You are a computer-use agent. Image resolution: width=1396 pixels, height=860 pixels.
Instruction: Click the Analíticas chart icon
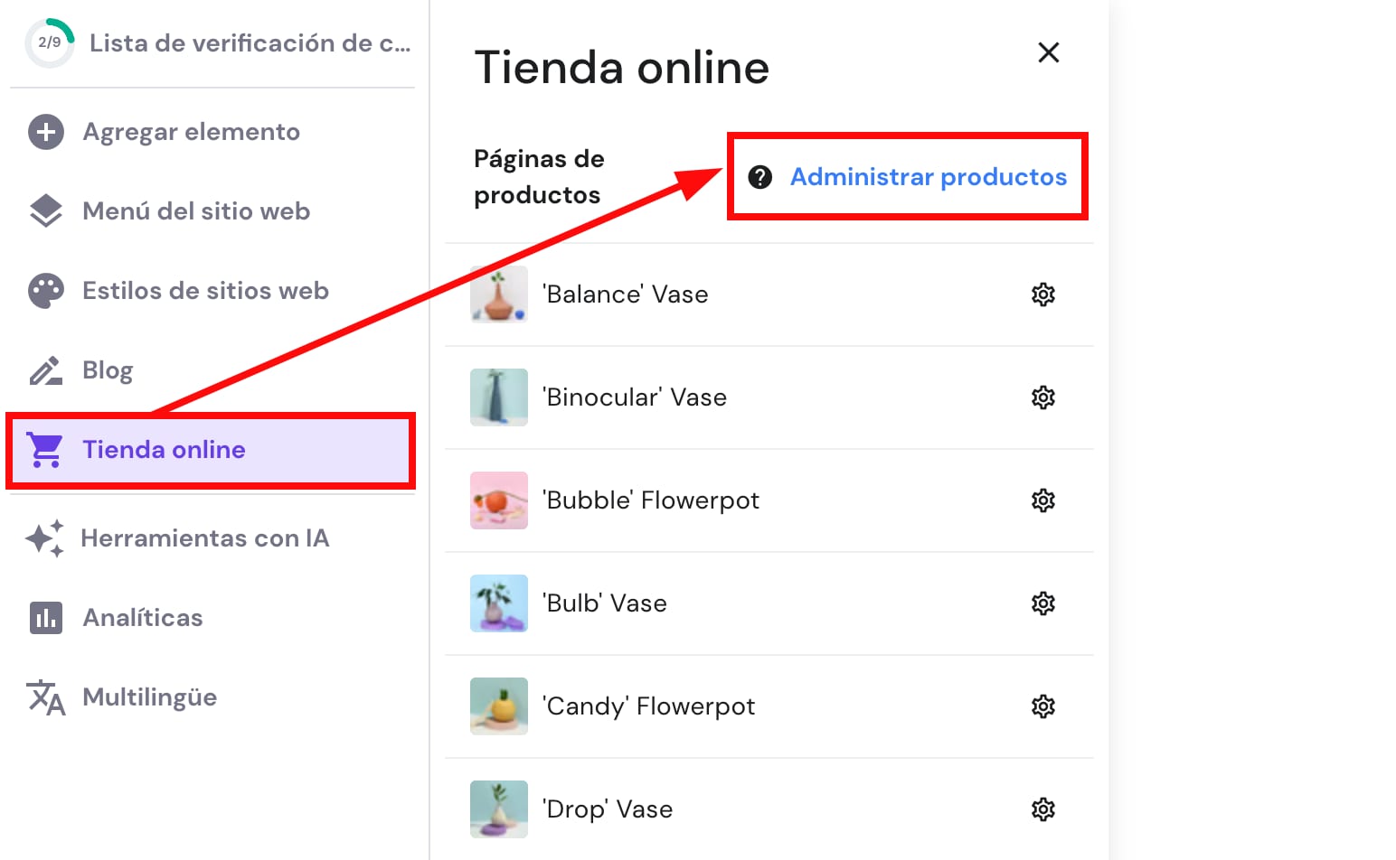45,617
